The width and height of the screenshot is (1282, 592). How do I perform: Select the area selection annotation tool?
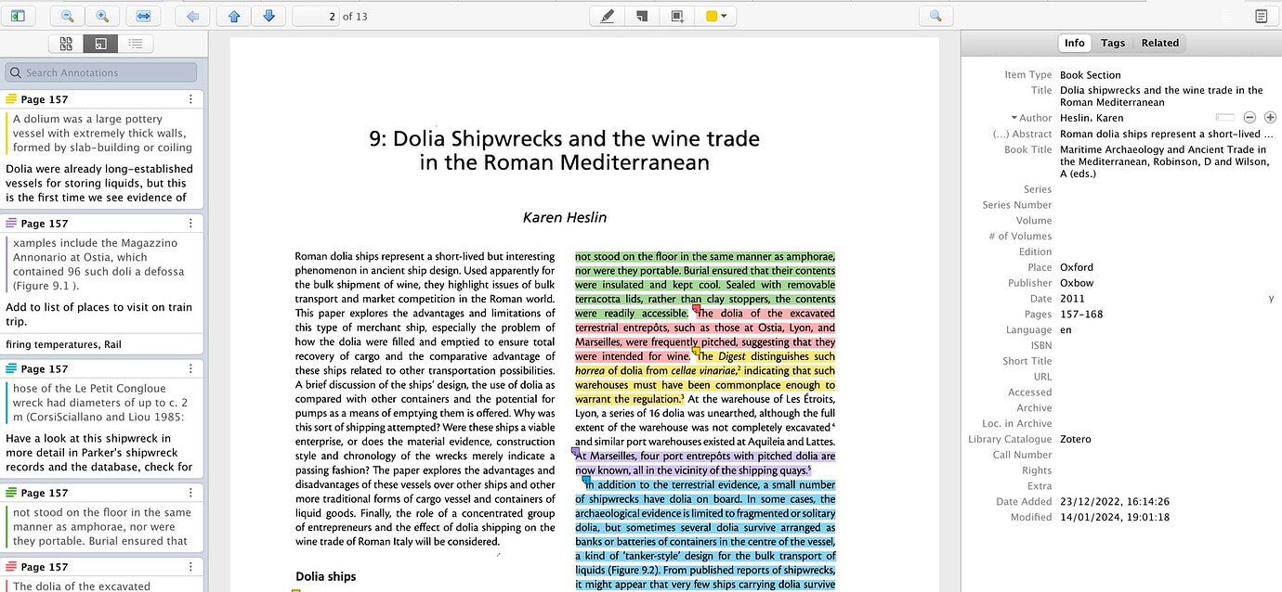pyautogui.click(x=675, y=15)
